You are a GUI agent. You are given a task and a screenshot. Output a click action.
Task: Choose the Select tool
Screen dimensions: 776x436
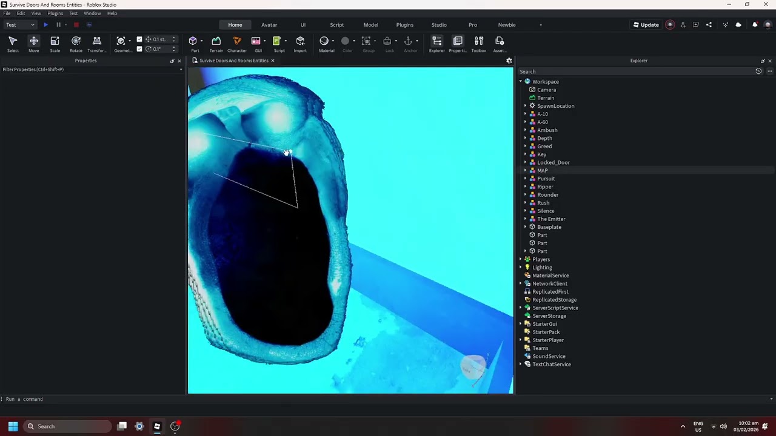[x=13, y=44]
